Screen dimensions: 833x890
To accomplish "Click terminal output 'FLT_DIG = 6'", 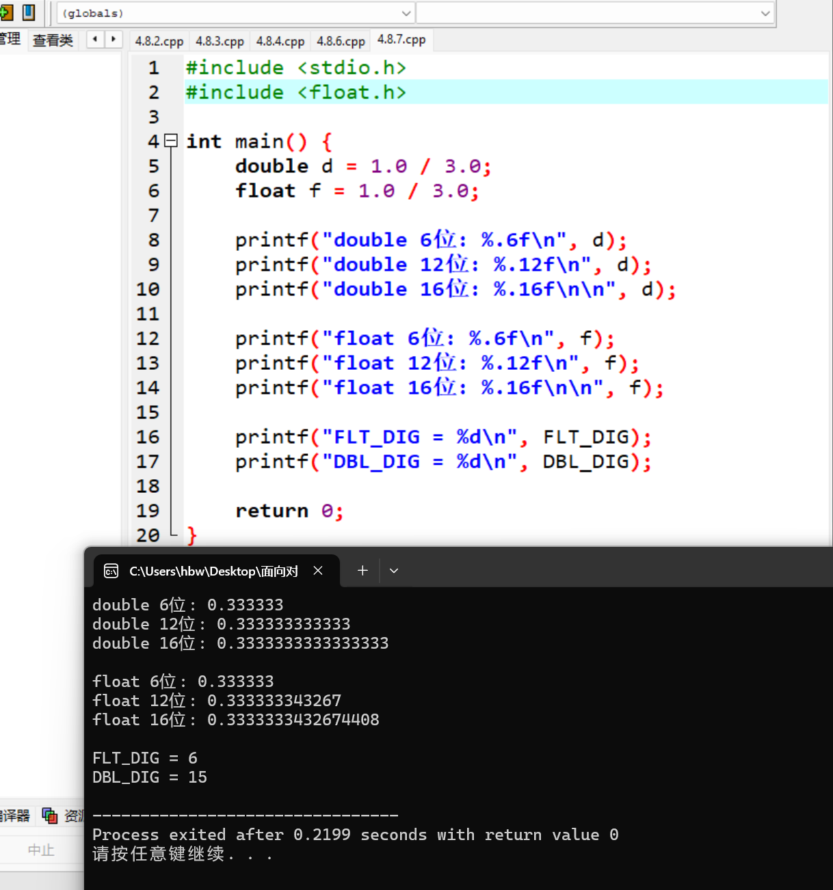I will 145,758.
